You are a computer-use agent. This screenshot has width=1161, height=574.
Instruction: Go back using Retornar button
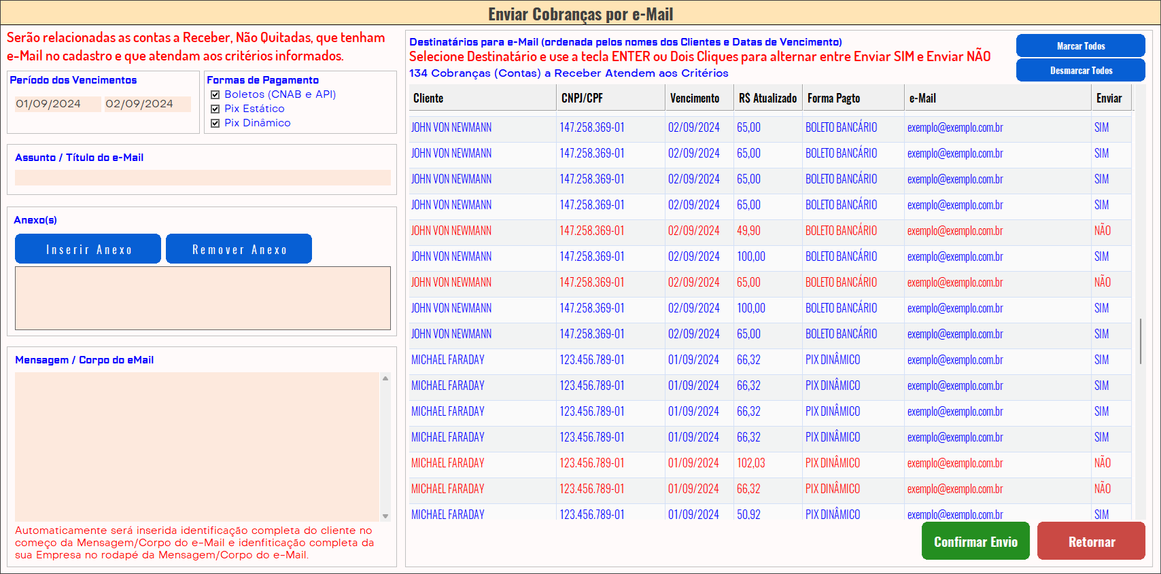click(x=1091, y=541)
